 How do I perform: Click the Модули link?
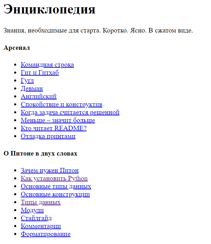[32, 210]
